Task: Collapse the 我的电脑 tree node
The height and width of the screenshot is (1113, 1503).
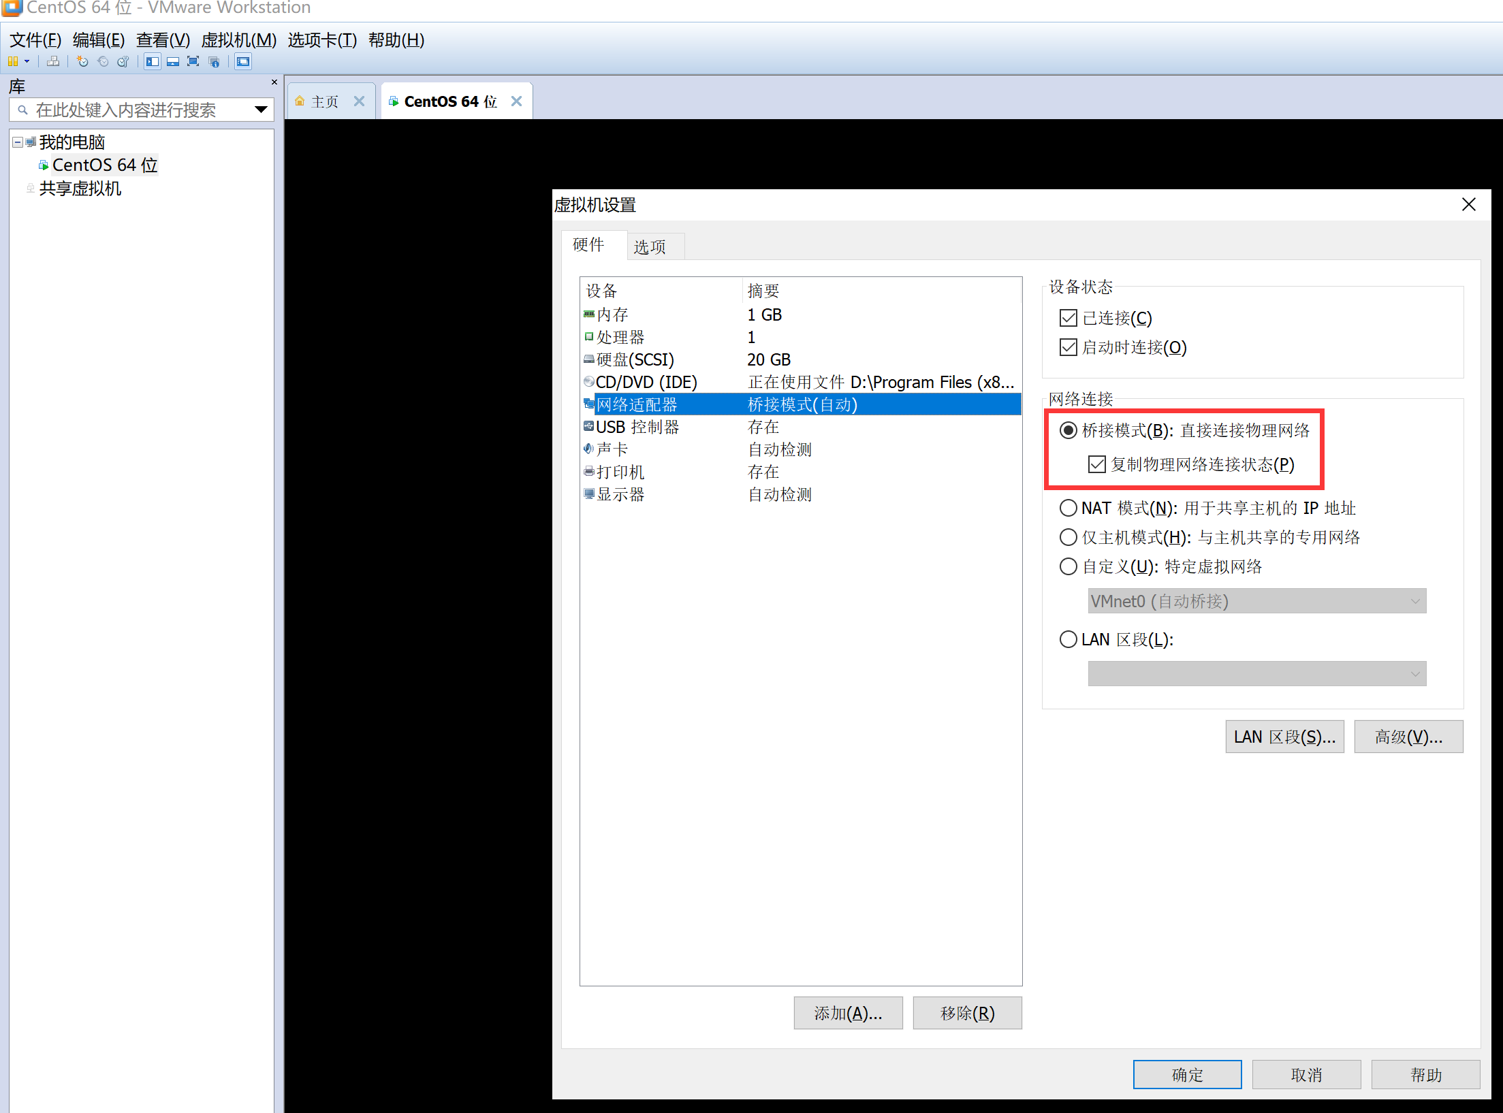Action: 16,141
